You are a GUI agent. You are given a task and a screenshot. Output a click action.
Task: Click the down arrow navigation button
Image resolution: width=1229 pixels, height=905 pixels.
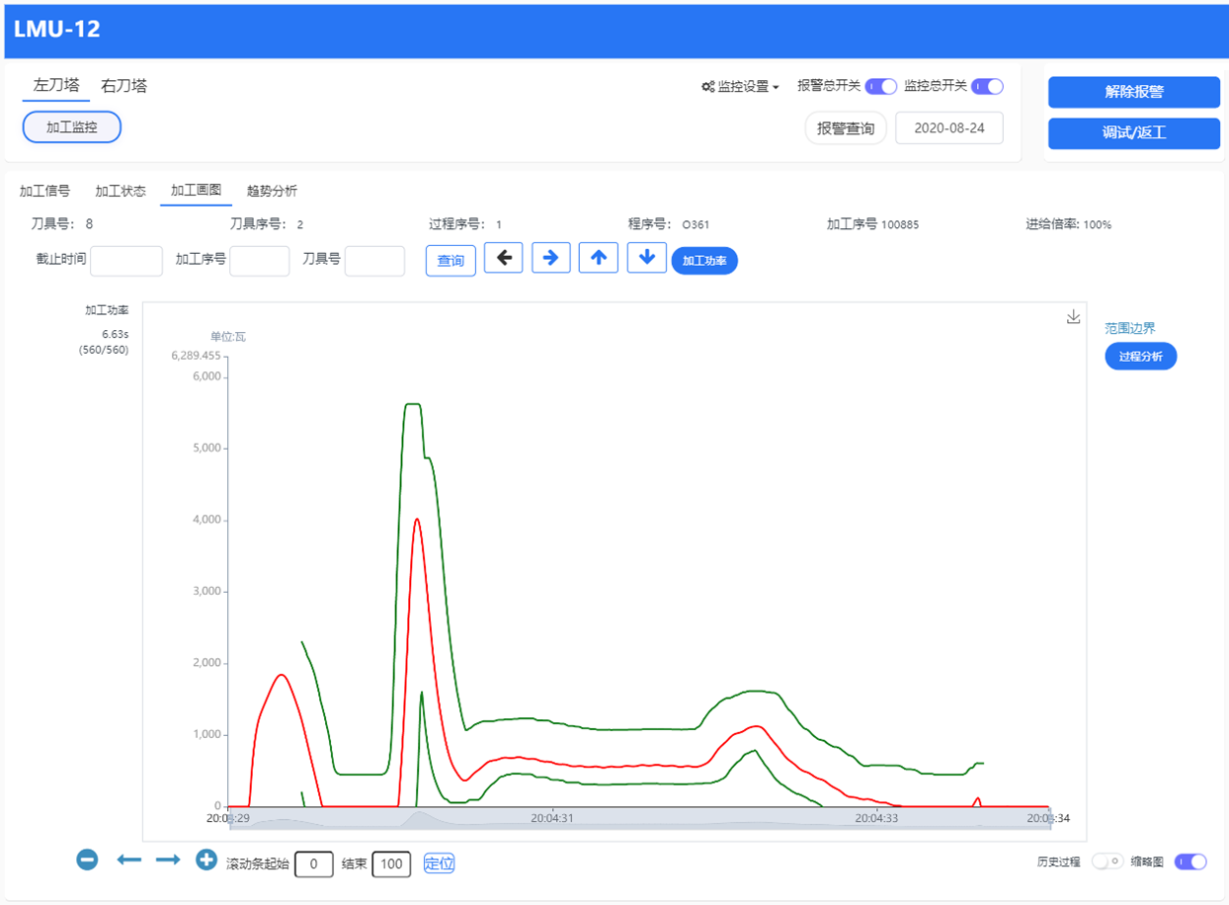click(x=646, y=258)
